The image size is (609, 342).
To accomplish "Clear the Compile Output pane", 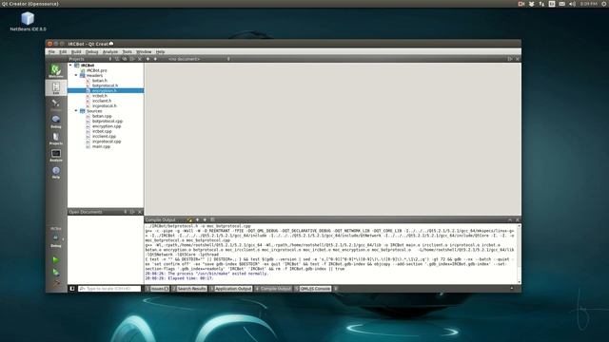I will 190,219.
